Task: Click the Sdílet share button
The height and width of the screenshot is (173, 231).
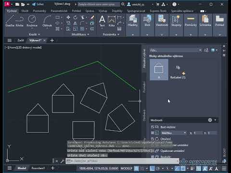Action: tap(38, 4)
